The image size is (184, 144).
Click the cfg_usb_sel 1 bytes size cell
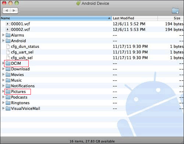tap(177, 58)
